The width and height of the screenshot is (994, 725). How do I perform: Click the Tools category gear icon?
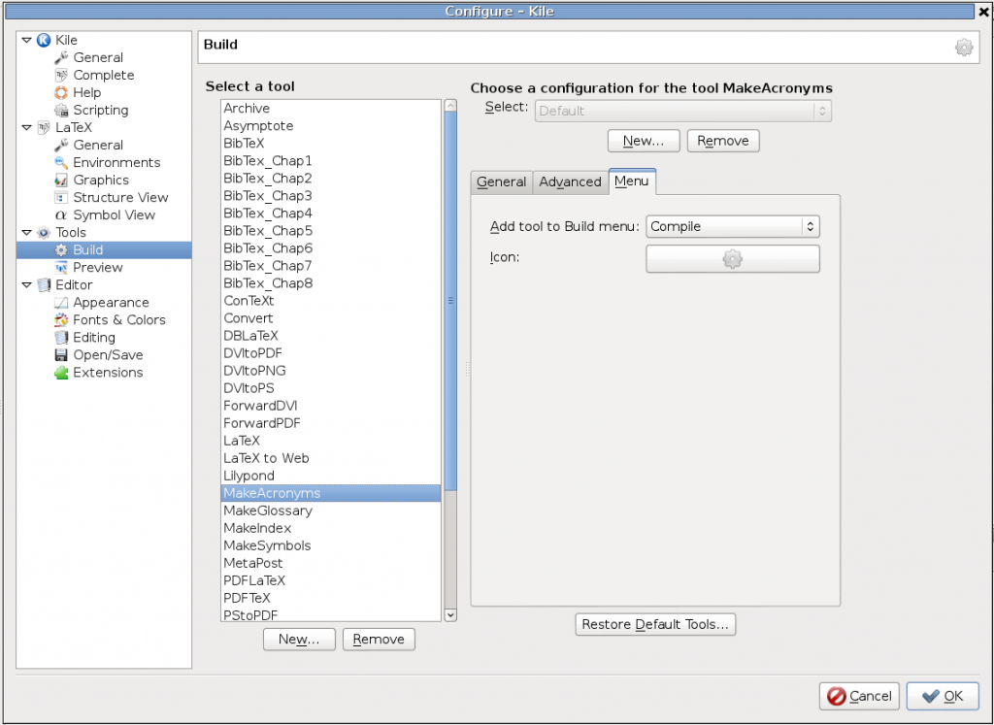[44, 233]
